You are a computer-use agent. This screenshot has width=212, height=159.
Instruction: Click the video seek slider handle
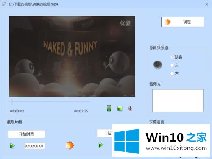[11, 102]
